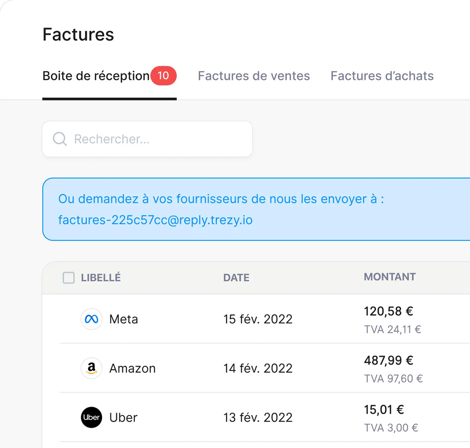The height and width of the screenshot is (448, 470).
Task: Click the search magnifier icon
Action: pyautogui.click(x=60, y=139)
